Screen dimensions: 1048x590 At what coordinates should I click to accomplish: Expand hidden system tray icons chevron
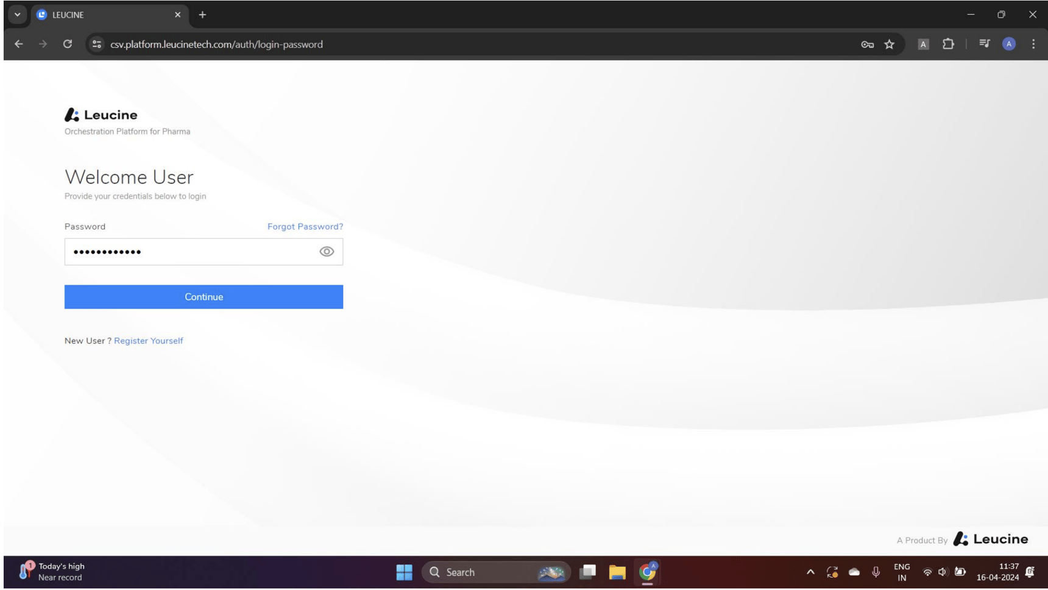pos(810,572)
